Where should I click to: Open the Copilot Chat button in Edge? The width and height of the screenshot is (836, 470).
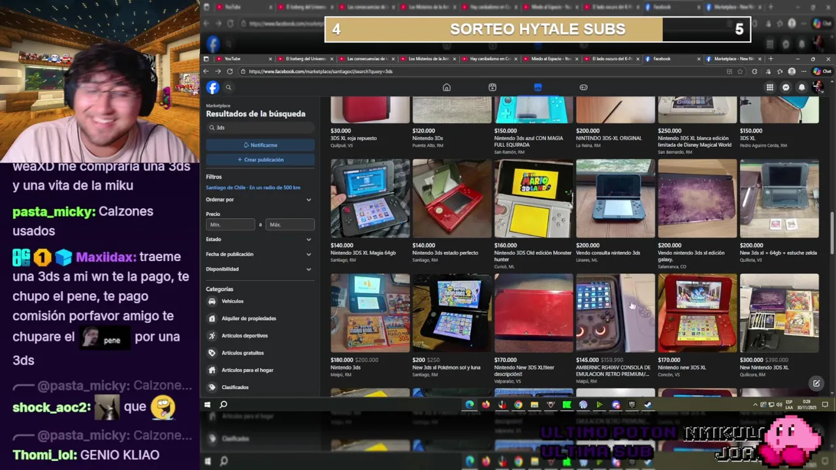(822, 71)
